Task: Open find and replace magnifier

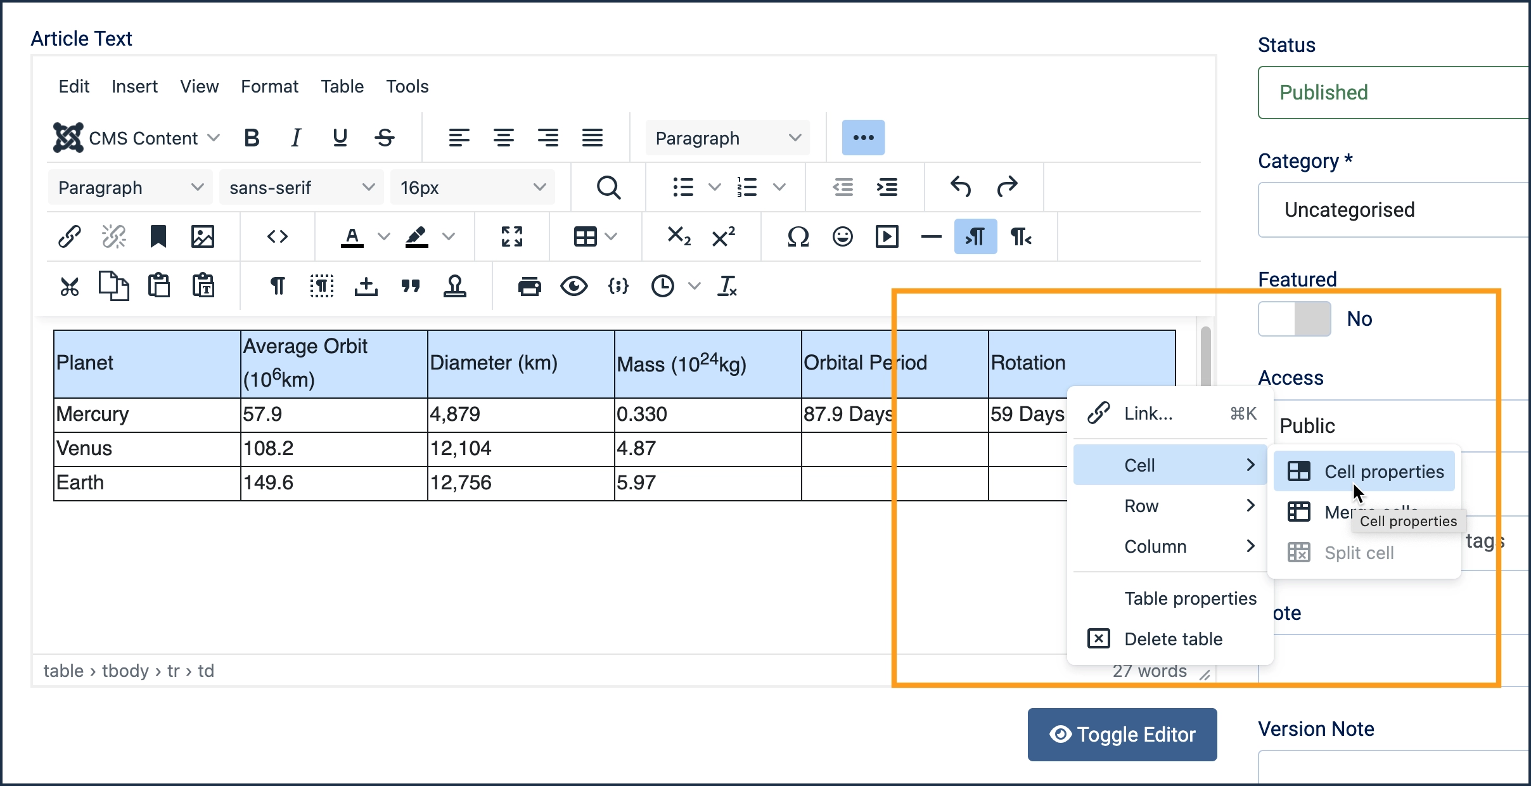Action: pyautogui.click(x=608, y=187)
